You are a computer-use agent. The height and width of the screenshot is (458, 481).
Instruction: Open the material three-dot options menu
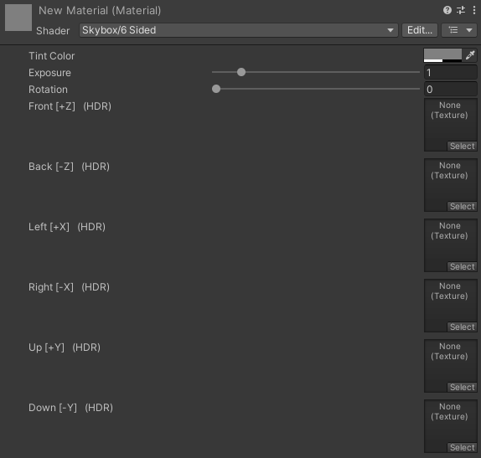tap(474, 10)
